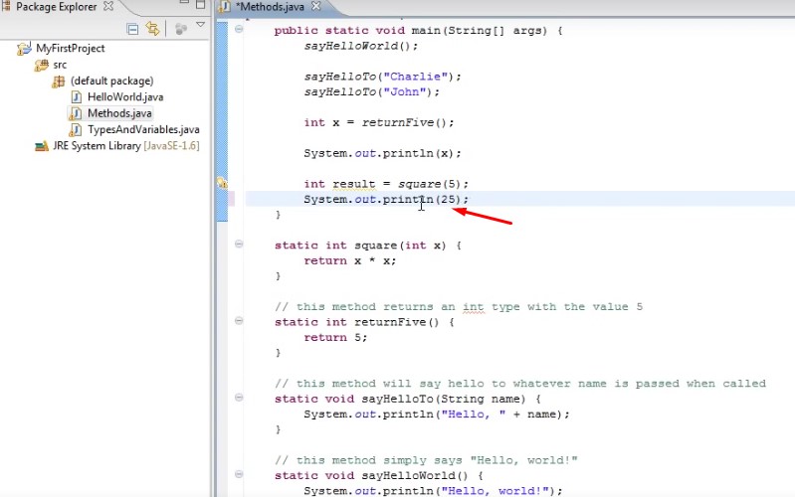Click the Collapse All icon in Package Explorer
The height and width of the screenshot is (497, 795).
[x=133, y=29]
